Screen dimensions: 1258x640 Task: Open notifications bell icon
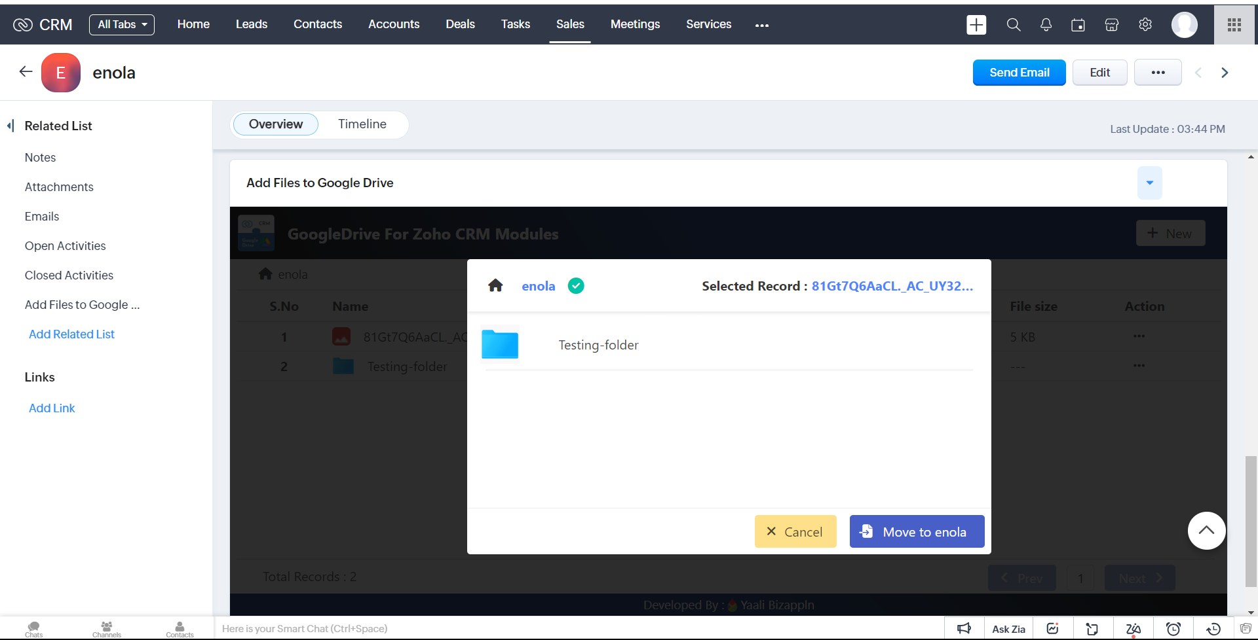1046,25
